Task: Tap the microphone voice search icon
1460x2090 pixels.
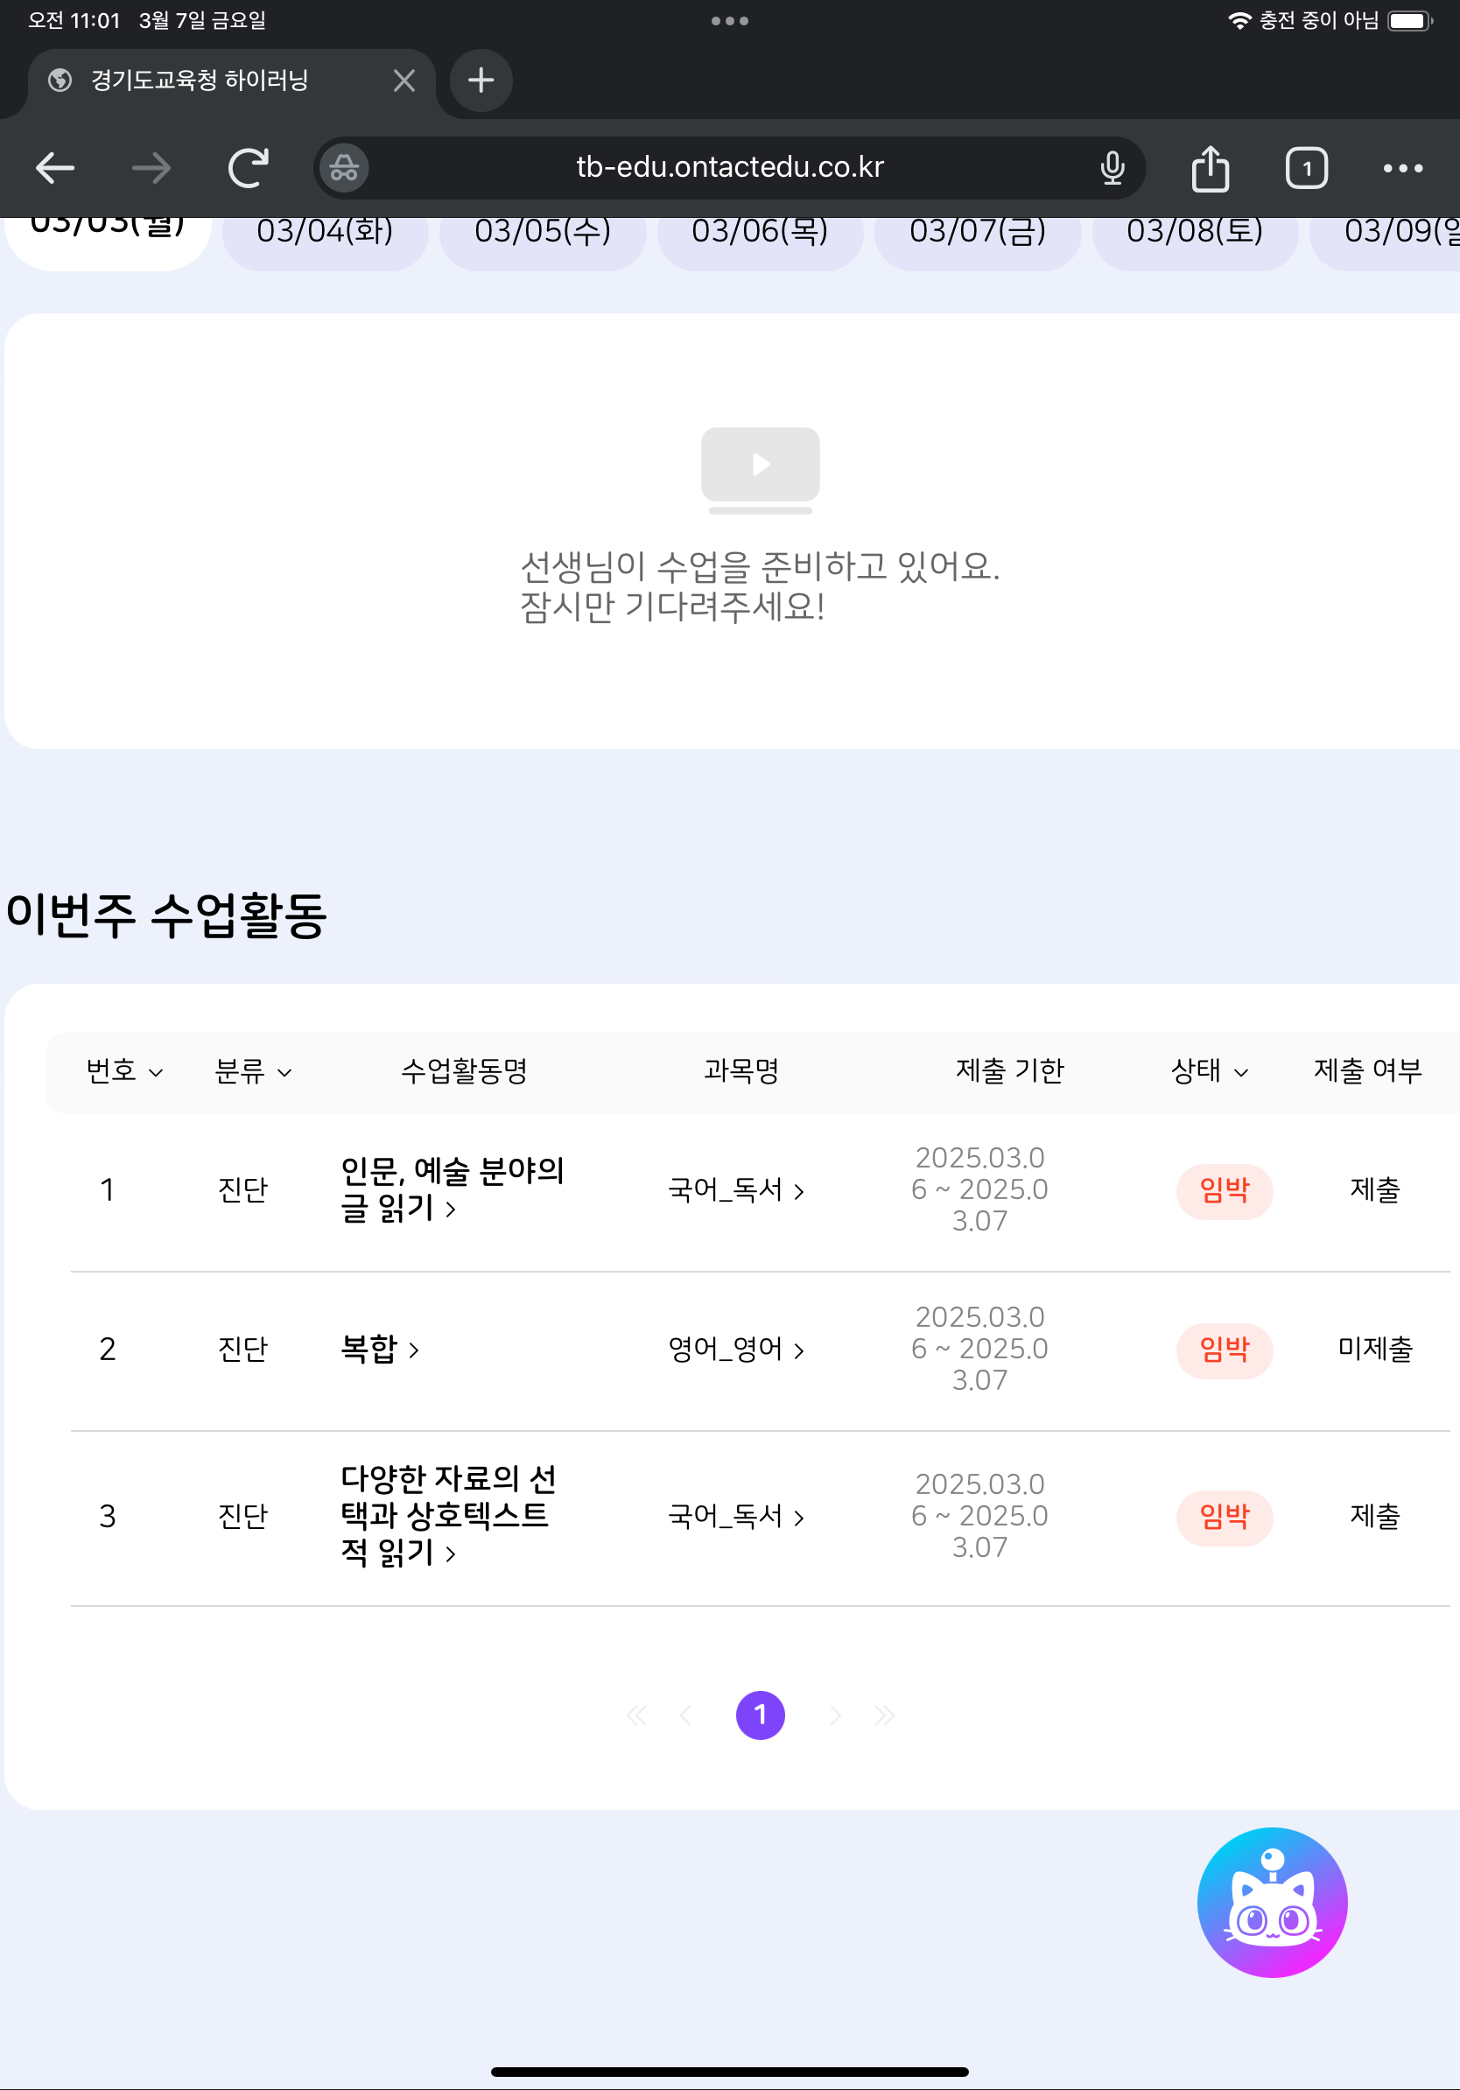Action: click(x=1112, y=168)
